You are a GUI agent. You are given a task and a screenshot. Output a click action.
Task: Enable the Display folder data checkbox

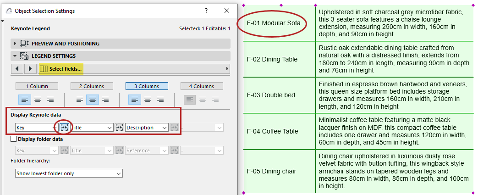(x=13, y=139)
